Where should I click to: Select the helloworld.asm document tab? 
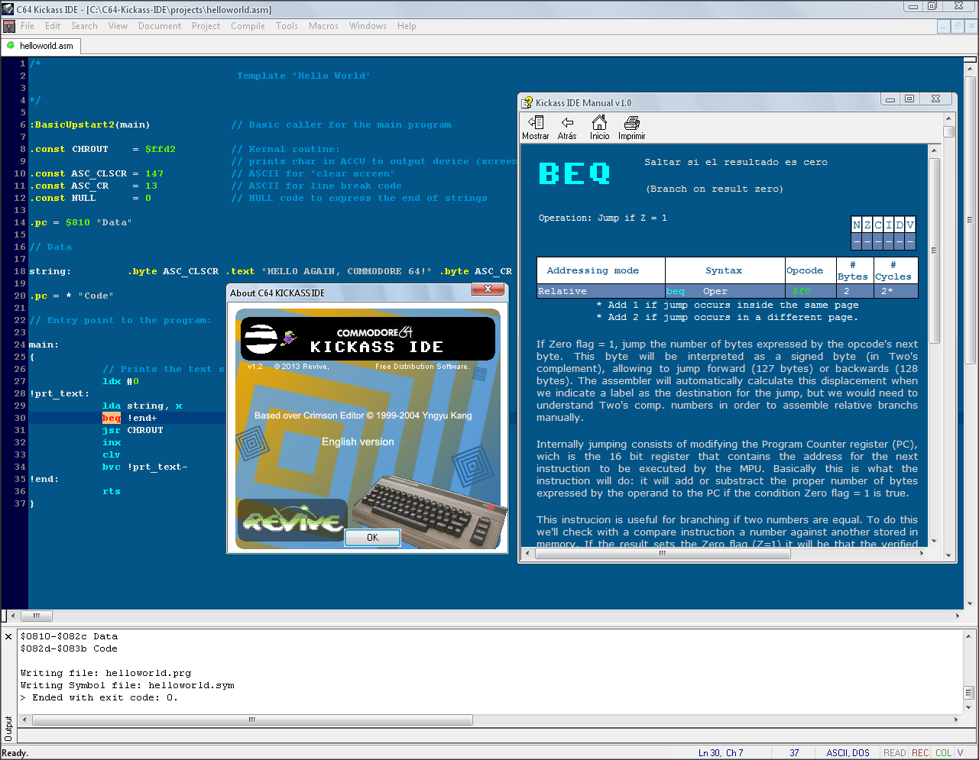click(41, 46)
